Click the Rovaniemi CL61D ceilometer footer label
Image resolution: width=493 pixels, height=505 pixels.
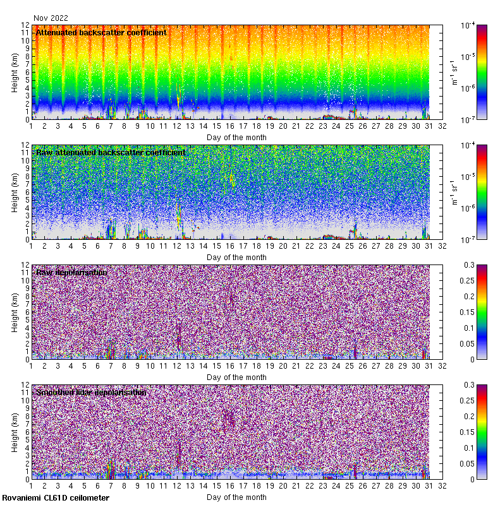55,498
